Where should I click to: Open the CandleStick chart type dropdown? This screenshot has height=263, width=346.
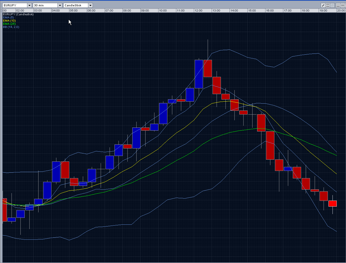coord(90,5)
